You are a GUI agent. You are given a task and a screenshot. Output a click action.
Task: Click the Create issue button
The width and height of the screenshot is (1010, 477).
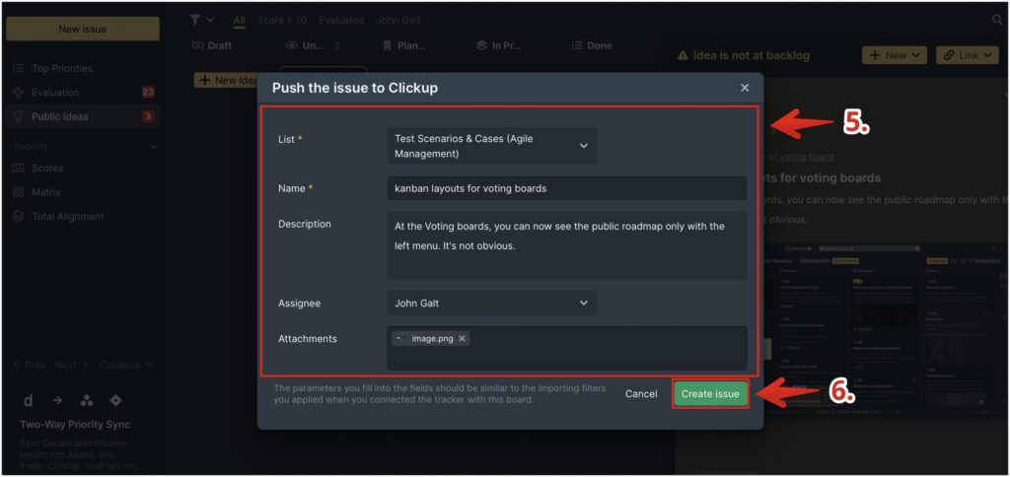[710, 394]
